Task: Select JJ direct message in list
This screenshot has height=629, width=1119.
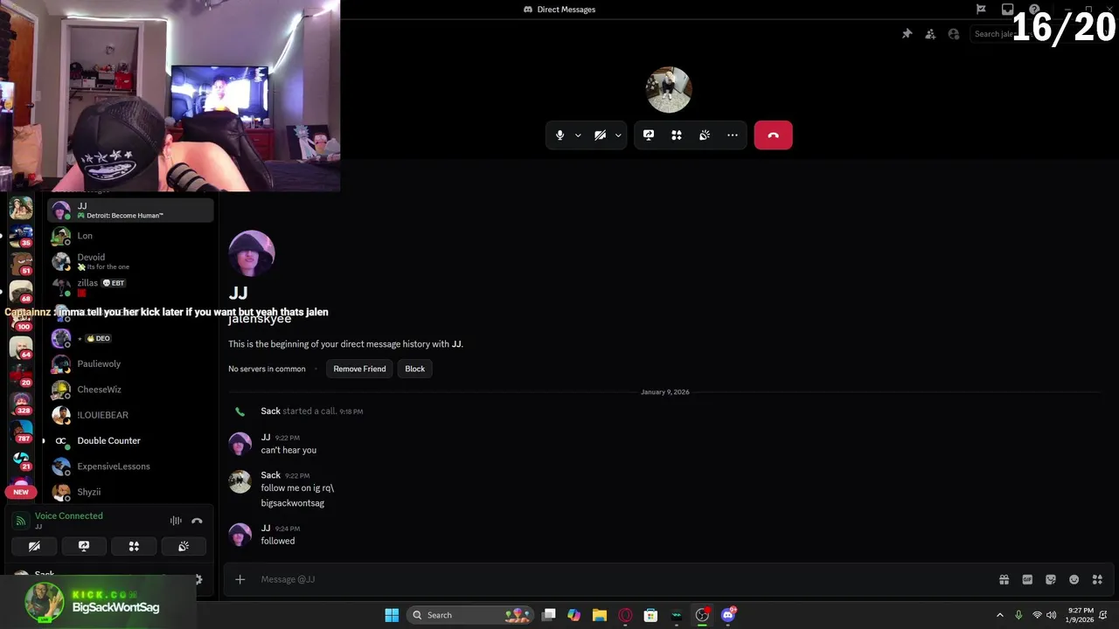Action: (x=130, y=211)
